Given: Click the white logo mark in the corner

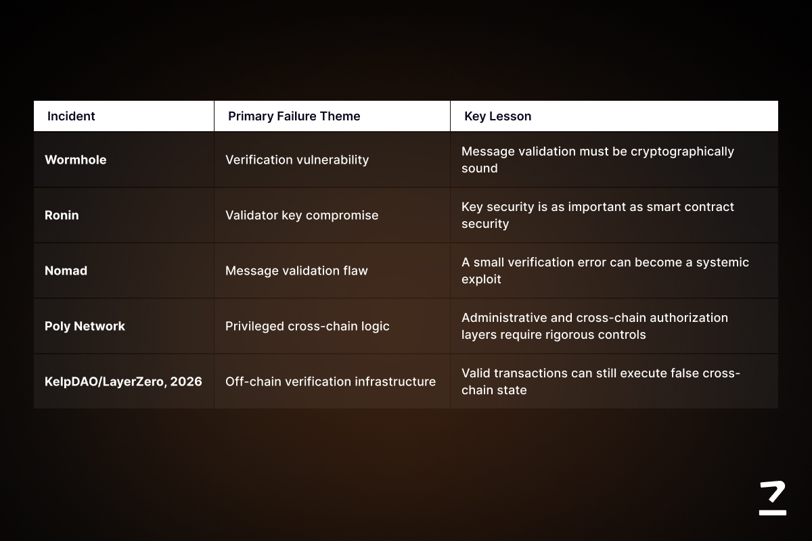Looking at the screenshot, I should [x=773, y=498].
